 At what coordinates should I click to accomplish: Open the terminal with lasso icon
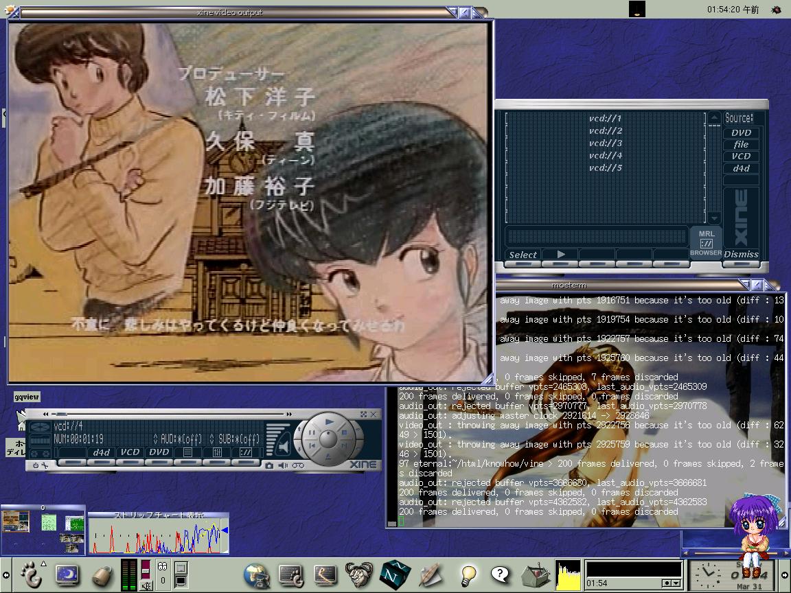click(325, 575)
